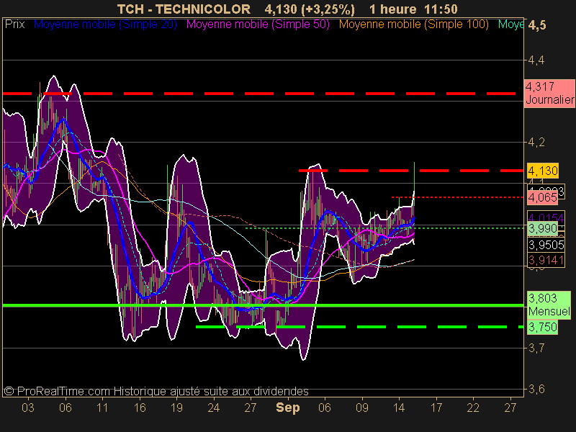
Task: Click the red "3,9141" value tag
Action: 546,260
